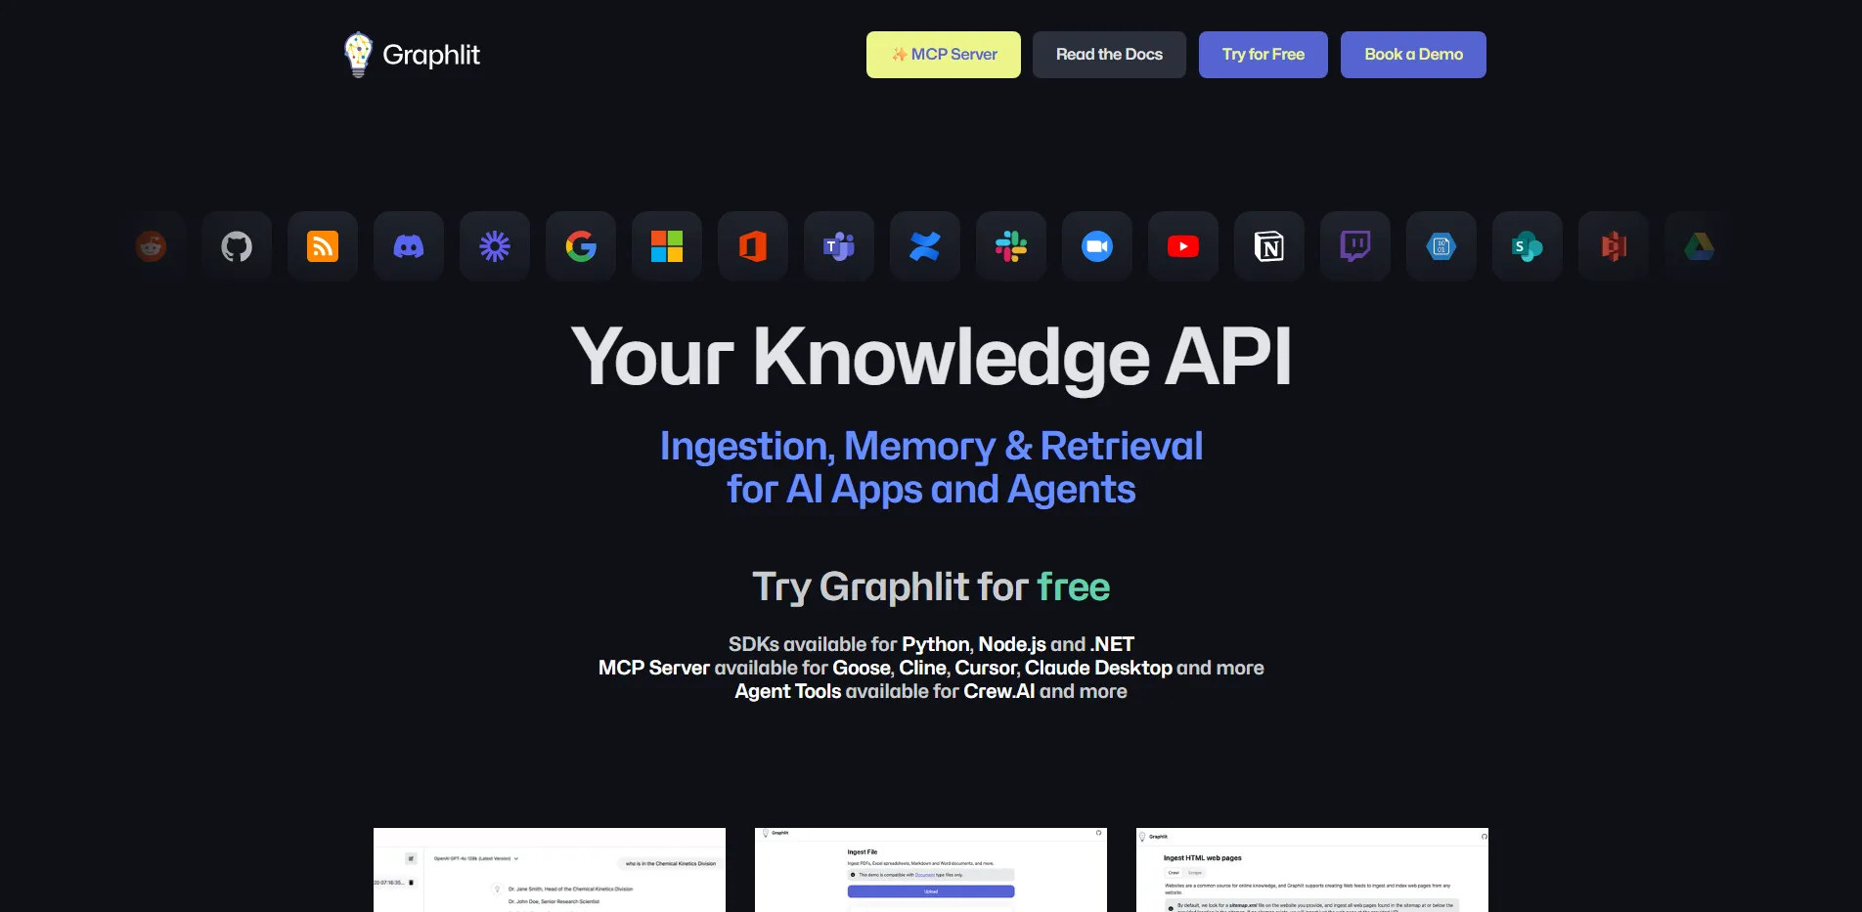Click the Reddit integration icon

(151, 246)
